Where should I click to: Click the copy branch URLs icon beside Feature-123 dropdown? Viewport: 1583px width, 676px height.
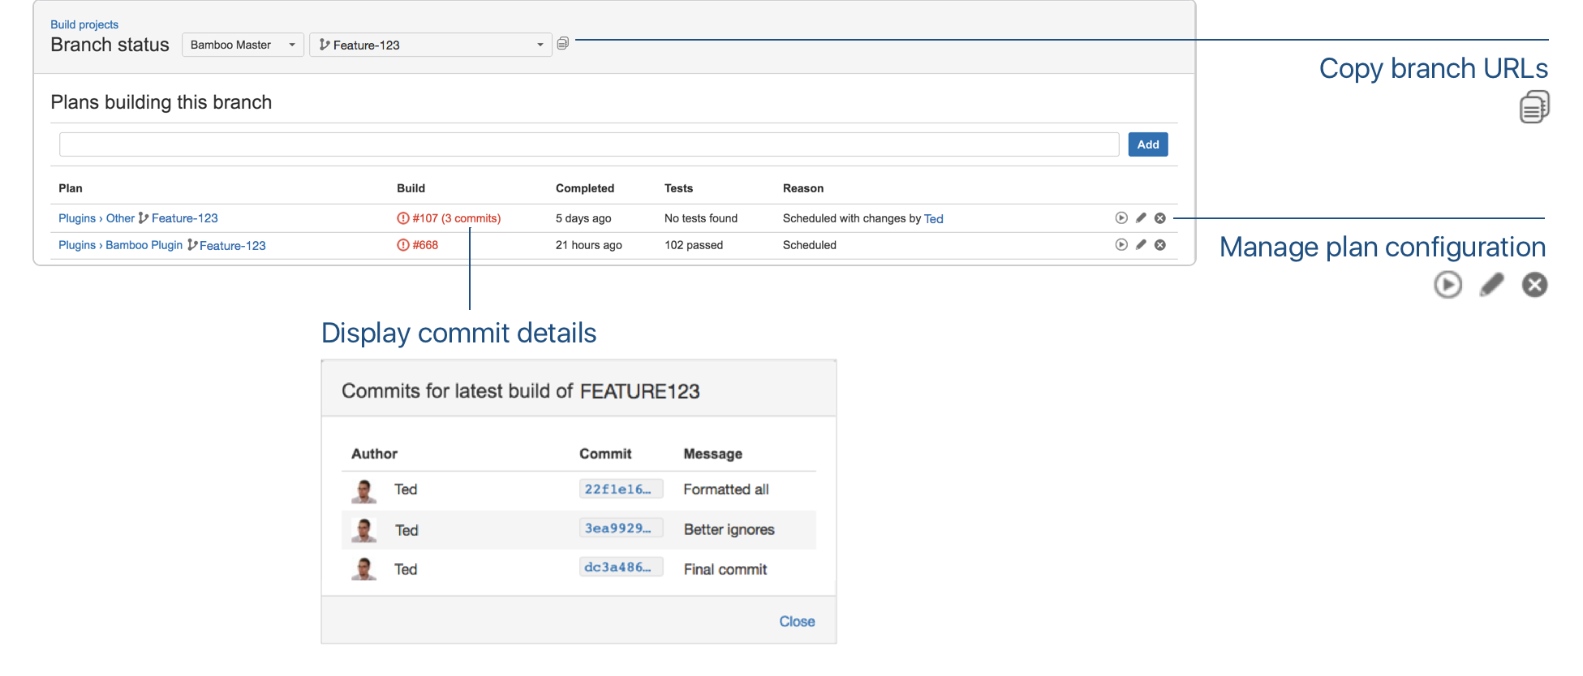pyautogui.click(x=563, y=44)
